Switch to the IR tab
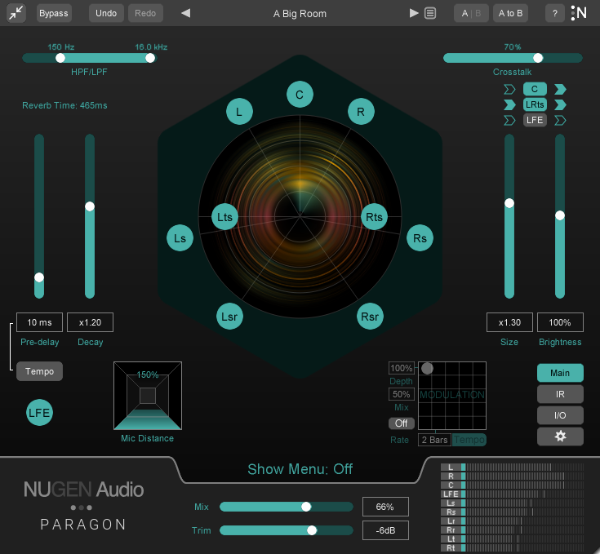 560,394
